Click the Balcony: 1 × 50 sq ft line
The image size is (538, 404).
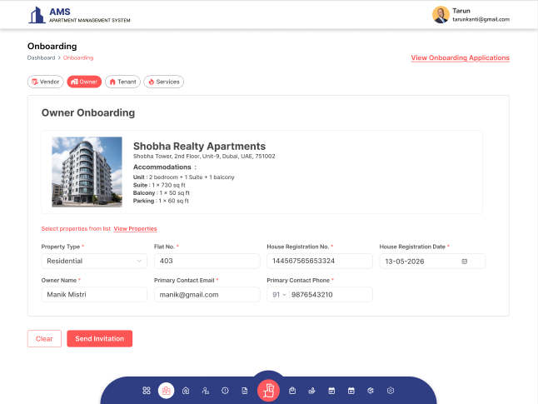click(162, 193)
